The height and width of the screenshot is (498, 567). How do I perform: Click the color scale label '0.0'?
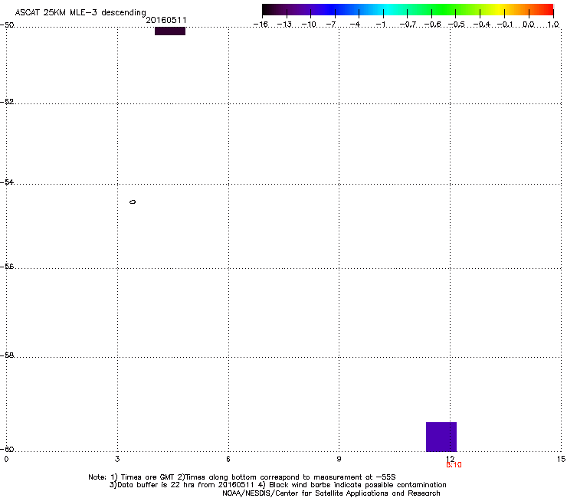[529, 25]
